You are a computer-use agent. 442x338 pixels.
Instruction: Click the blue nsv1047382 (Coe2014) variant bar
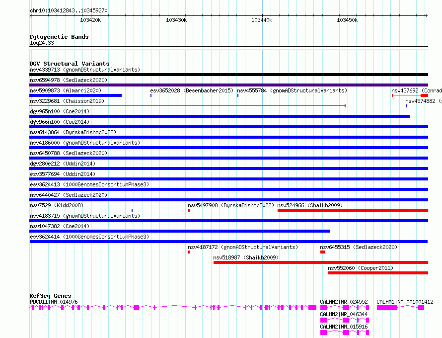pyautogui.click(x=180, y=231)
